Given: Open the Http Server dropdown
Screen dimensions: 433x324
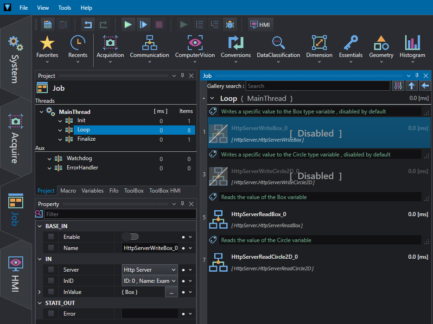Looking at the screenshot, I should pos(149,270).
